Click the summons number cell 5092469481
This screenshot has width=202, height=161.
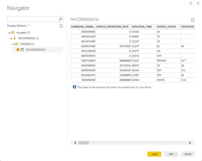pos(83,32)
